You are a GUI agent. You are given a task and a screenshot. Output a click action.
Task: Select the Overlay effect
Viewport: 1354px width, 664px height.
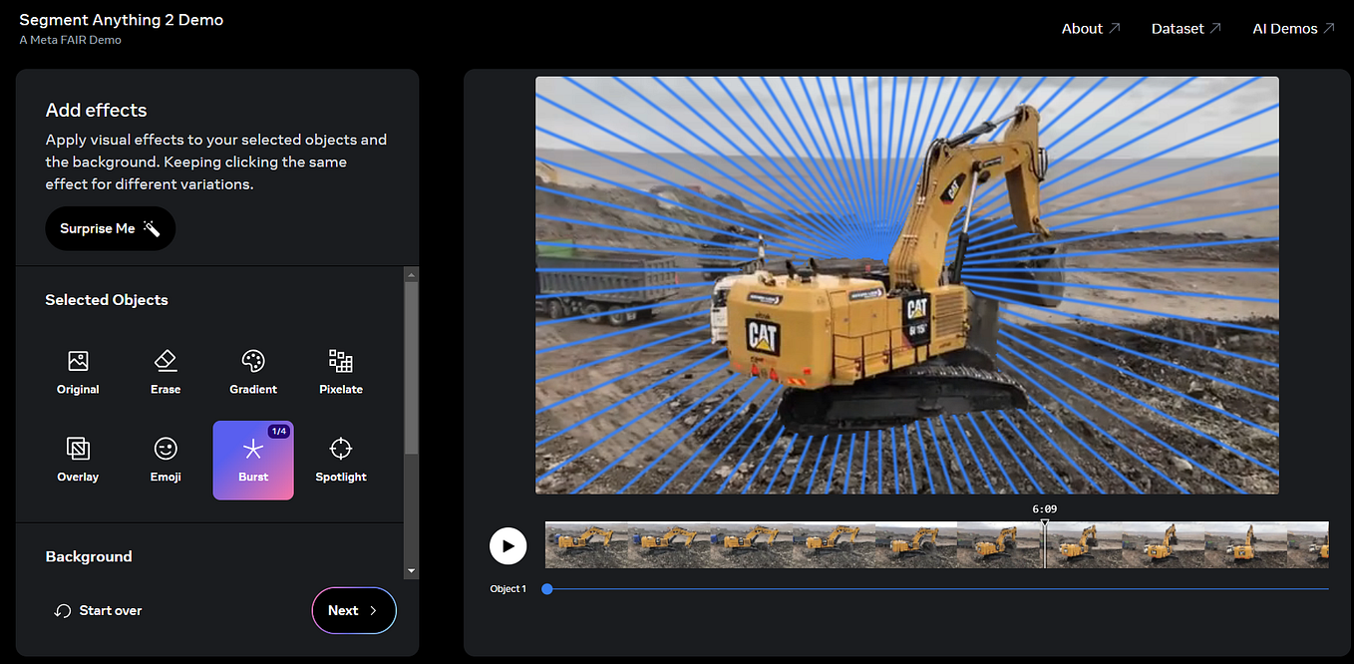pyautogui.click(x=78, y=458)
